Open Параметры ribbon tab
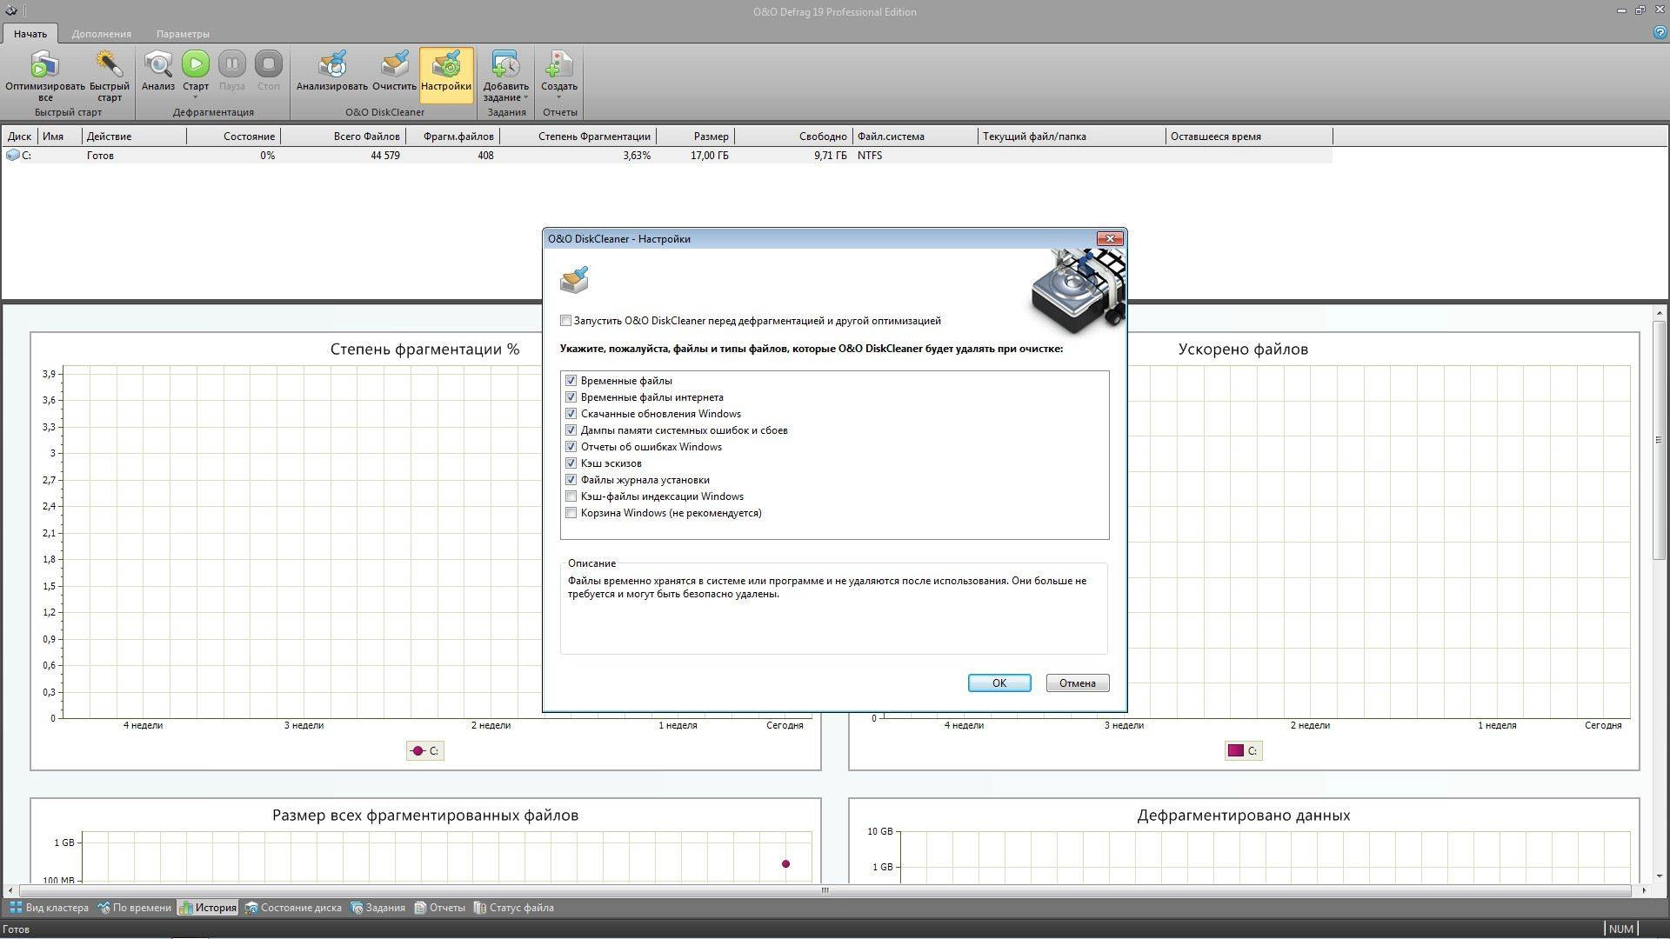Viewport: 1670px width, 939px height. coord(183,34)
